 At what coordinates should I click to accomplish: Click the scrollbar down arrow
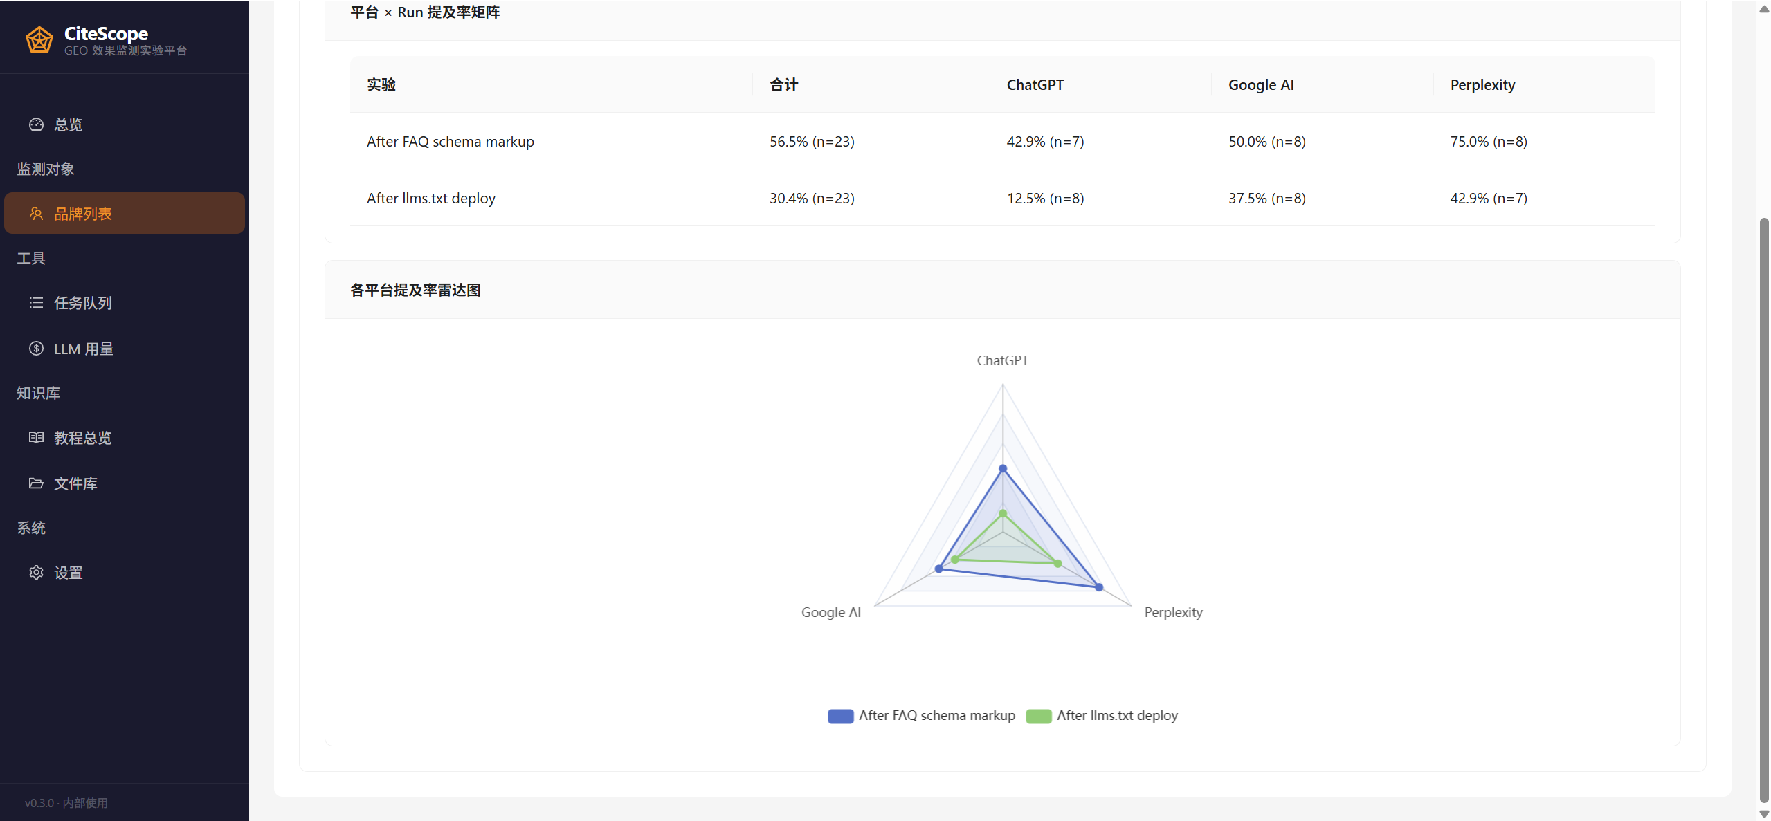click(1764, 814)
